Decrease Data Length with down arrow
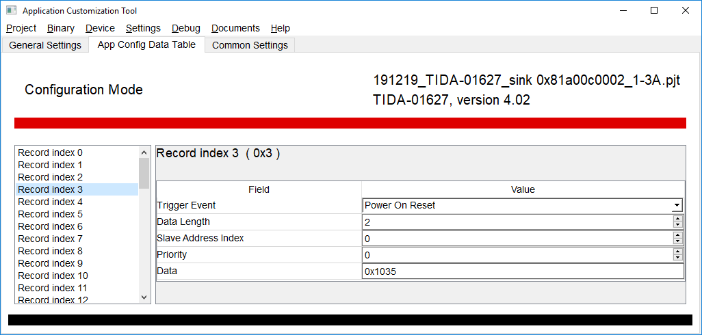Image resolution: width=702 pixels, height=335 pixels. [x=678, y=225]
